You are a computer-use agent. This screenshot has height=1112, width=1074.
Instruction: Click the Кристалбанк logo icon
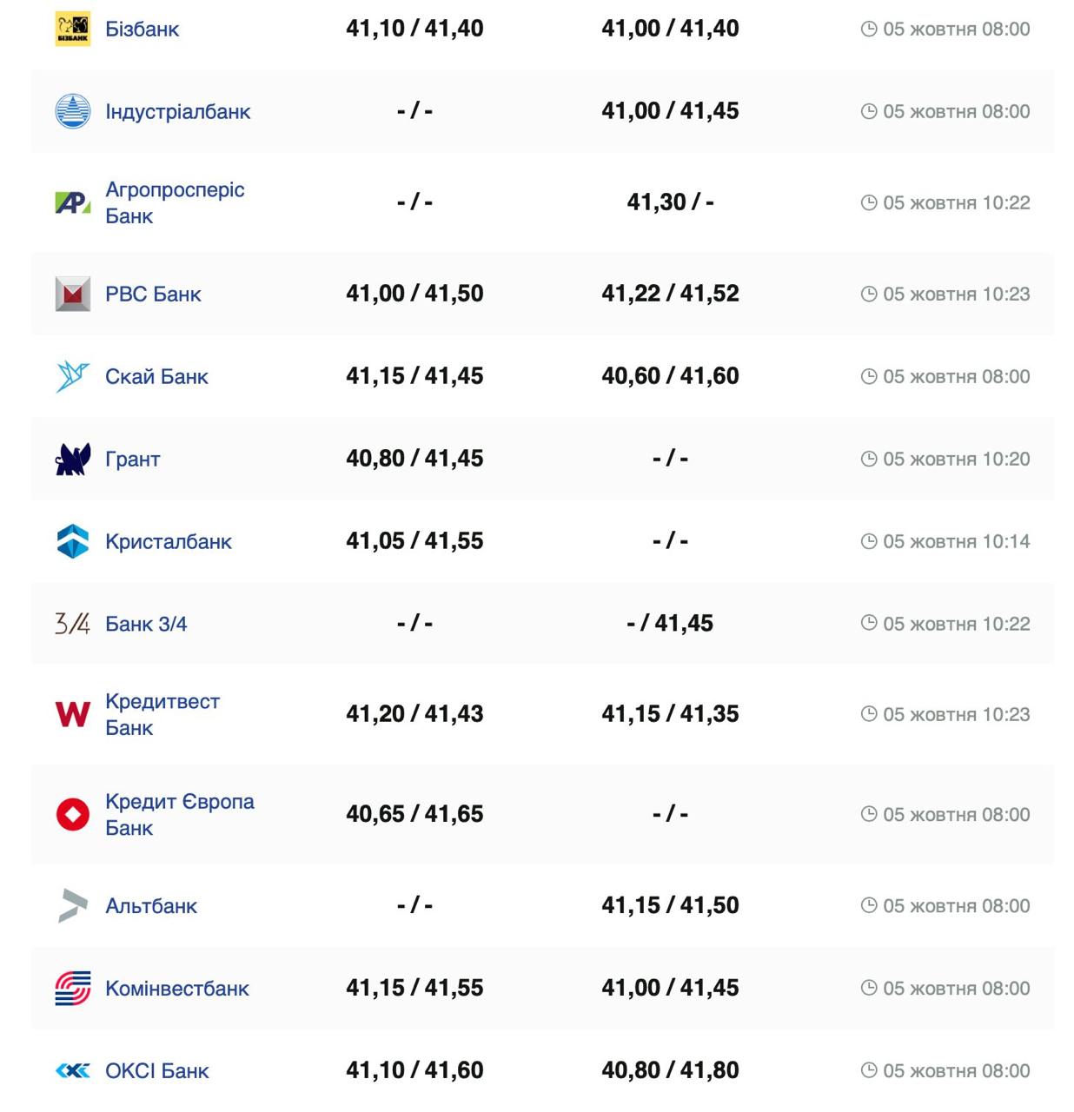pyautogui.click(x=72, y=541)
